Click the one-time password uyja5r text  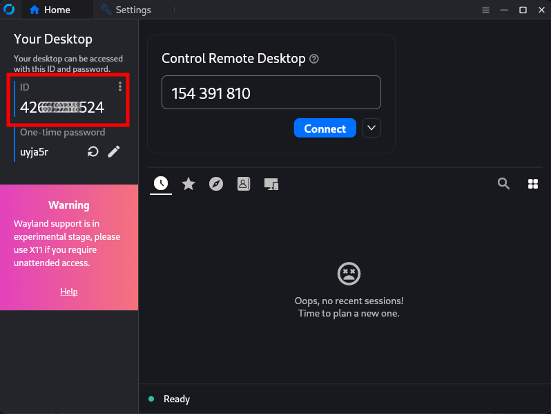(x=34, y=152)
